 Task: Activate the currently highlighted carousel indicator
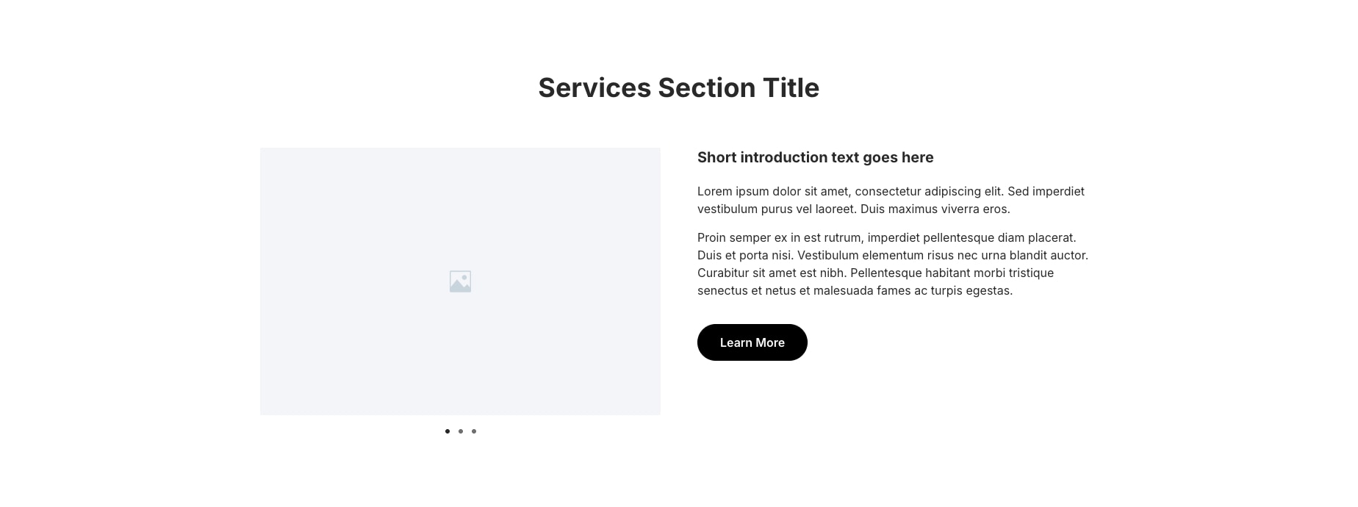448,431
